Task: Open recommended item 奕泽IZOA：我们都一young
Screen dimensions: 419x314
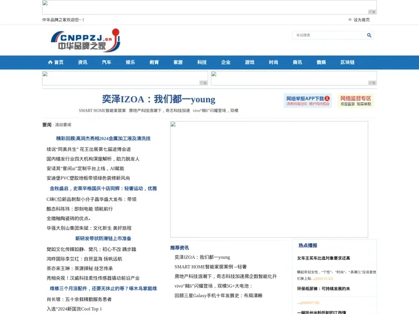Action: click(x=203, y=257)
